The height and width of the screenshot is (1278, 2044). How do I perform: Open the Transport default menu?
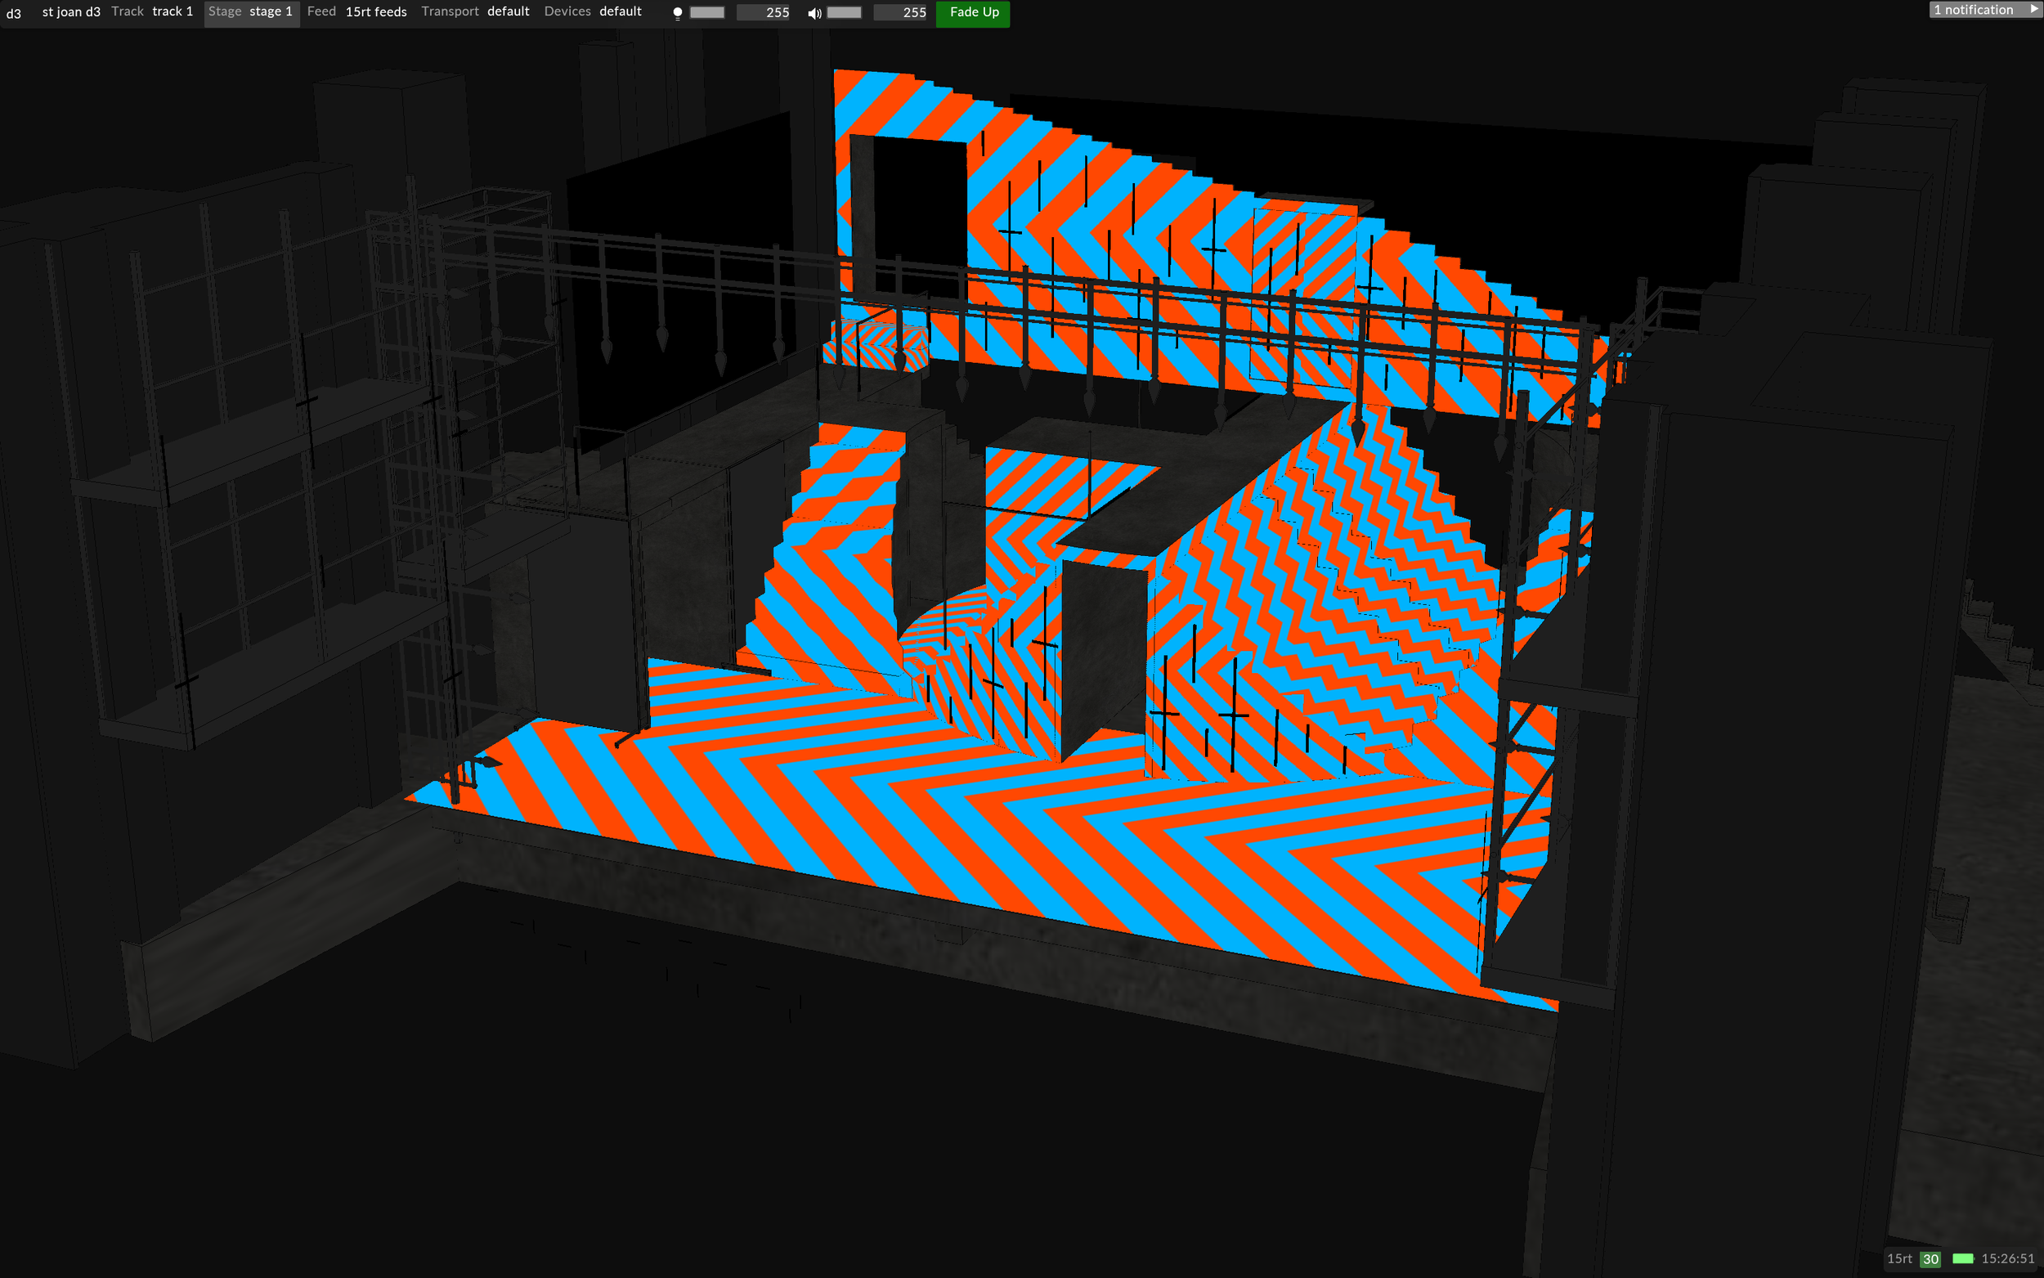(x=475, y=11)
